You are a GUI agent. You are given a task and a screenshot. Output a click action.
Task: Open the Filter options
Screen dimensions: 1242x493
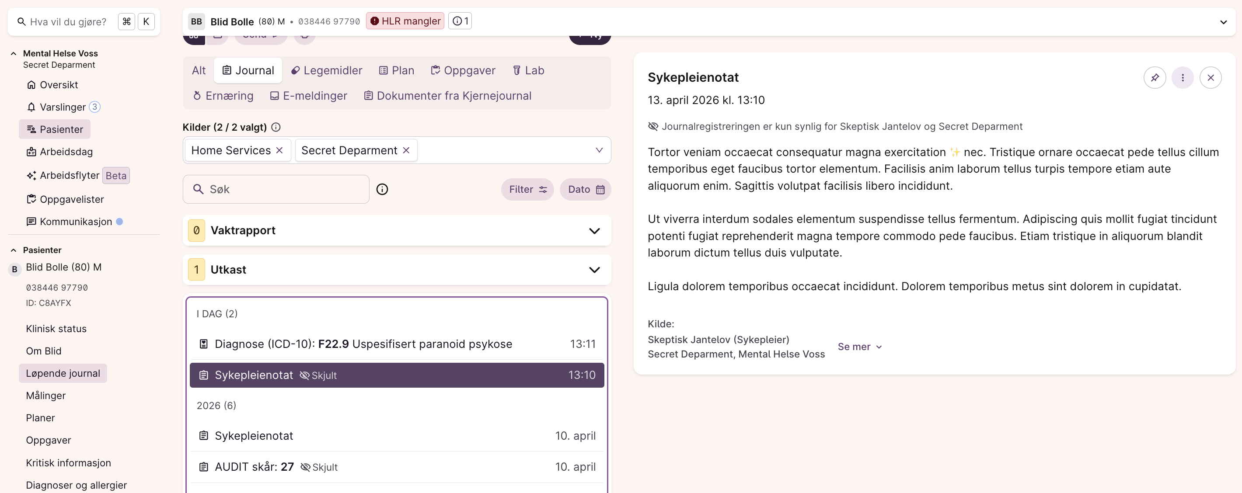pos(527,189)
